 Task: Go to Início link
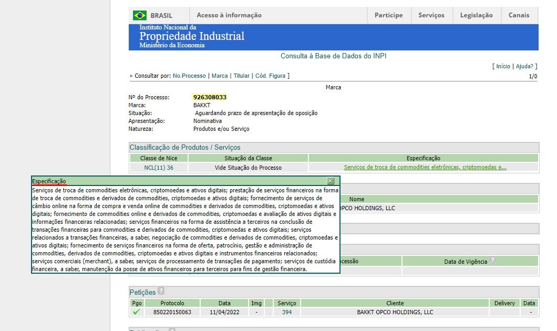[503, 66]
